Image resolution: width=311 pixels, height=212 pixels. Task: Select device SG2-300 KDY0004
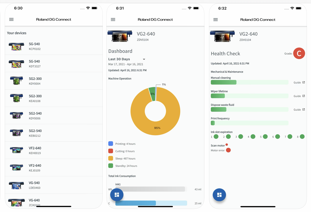coord(54,81)
